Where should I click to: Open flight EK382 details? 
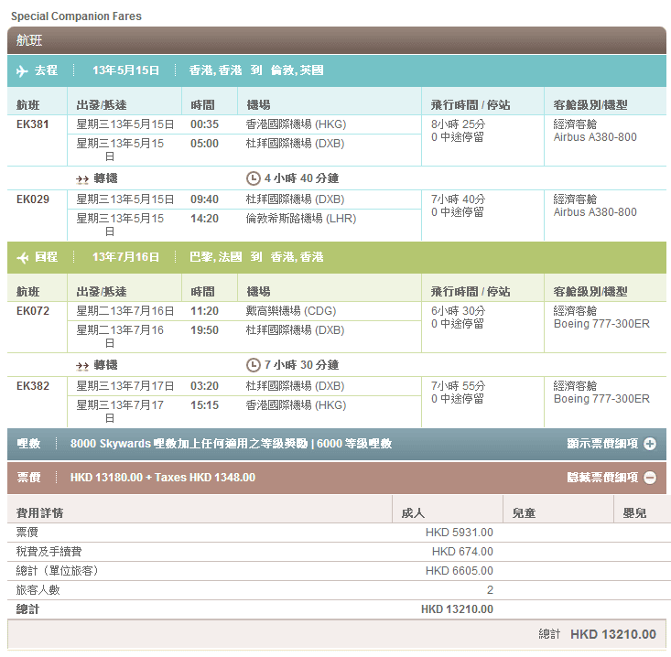[33, 386]
